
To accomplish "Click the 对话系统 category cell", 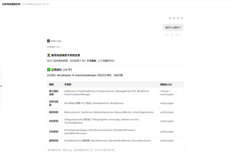I will click(x=54, y=121).
